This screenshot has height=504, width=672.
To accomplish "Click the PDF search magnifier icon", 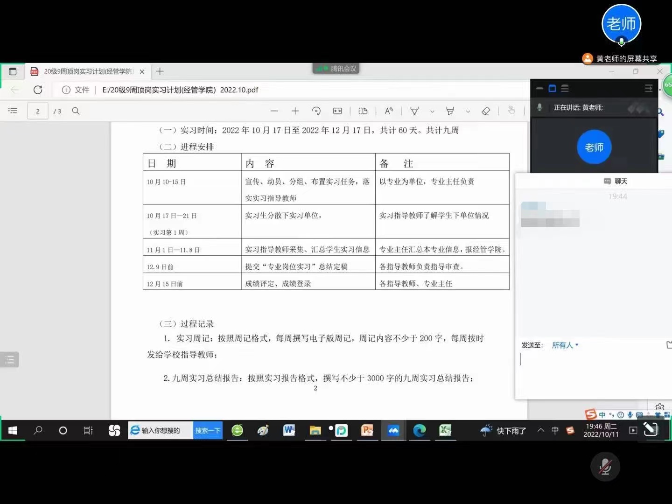I will tap(76, 111).
